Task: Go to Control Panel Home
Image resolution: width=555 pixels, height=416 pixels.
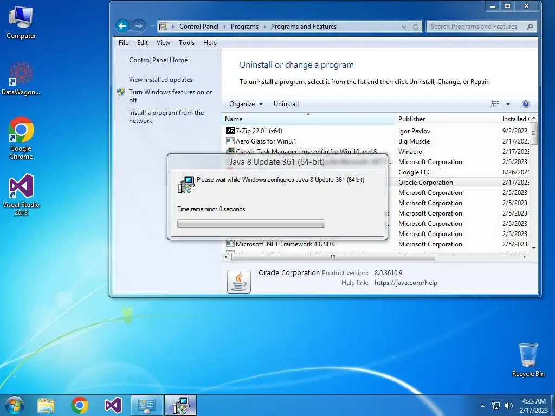Action: (158, 60)
